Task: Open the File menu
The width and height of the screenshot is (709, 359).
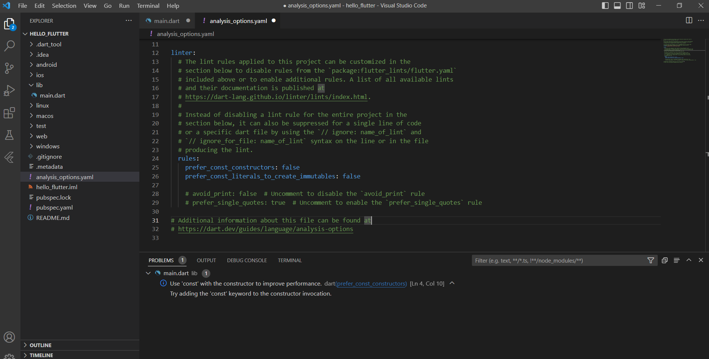Action: point(23,6)
